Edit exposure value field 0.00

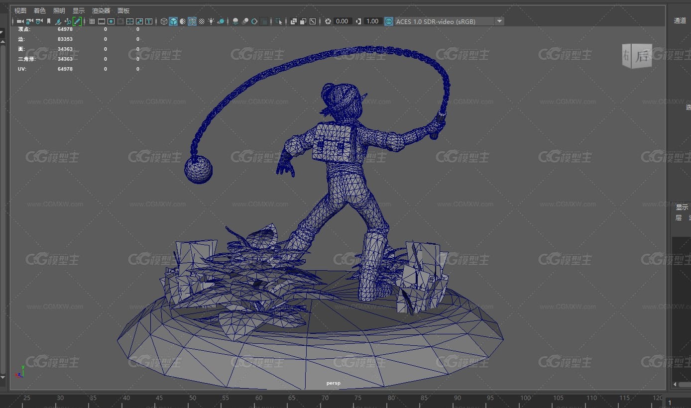pos(343,21)
